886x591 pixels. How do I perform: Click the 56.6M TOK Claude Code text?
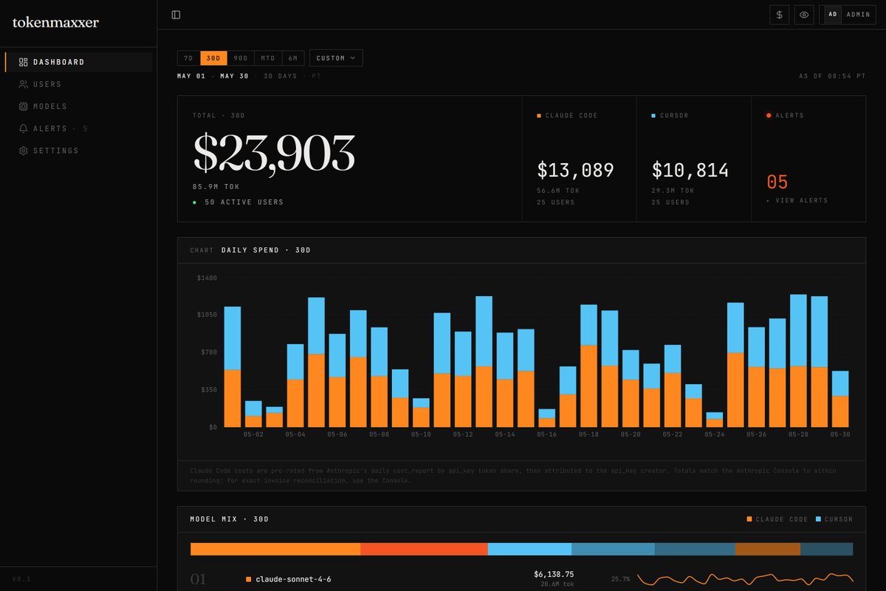click(x=558, y=191)
